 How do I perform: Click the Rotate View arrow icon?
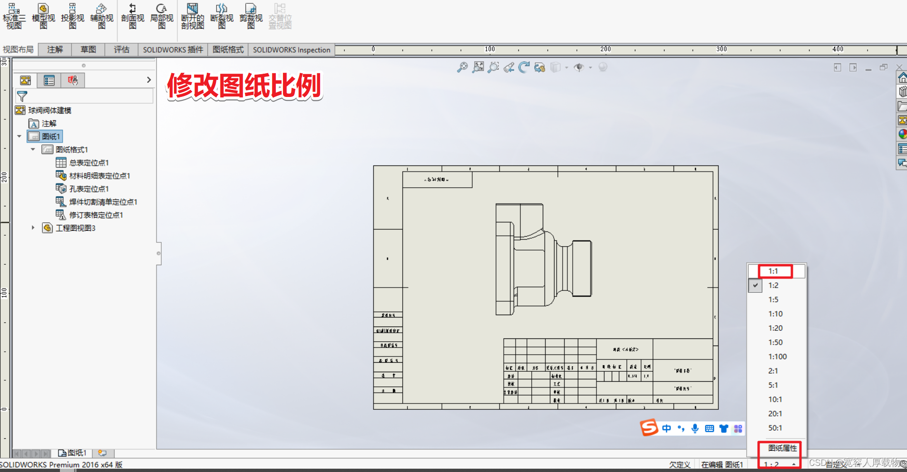click(x=524, y=67)
